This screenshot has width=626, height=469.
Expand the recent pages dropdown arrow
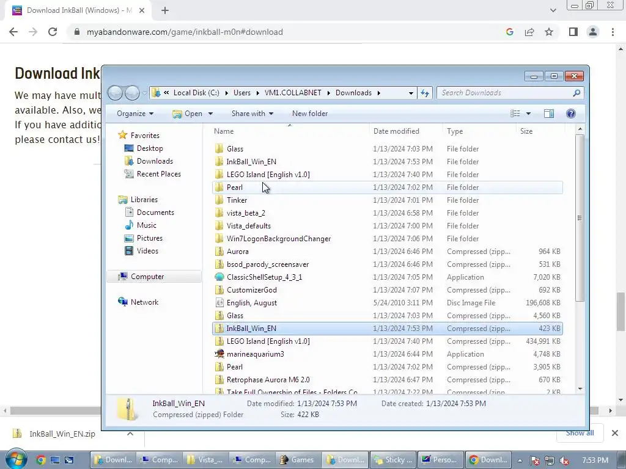[x=144, y=93]
